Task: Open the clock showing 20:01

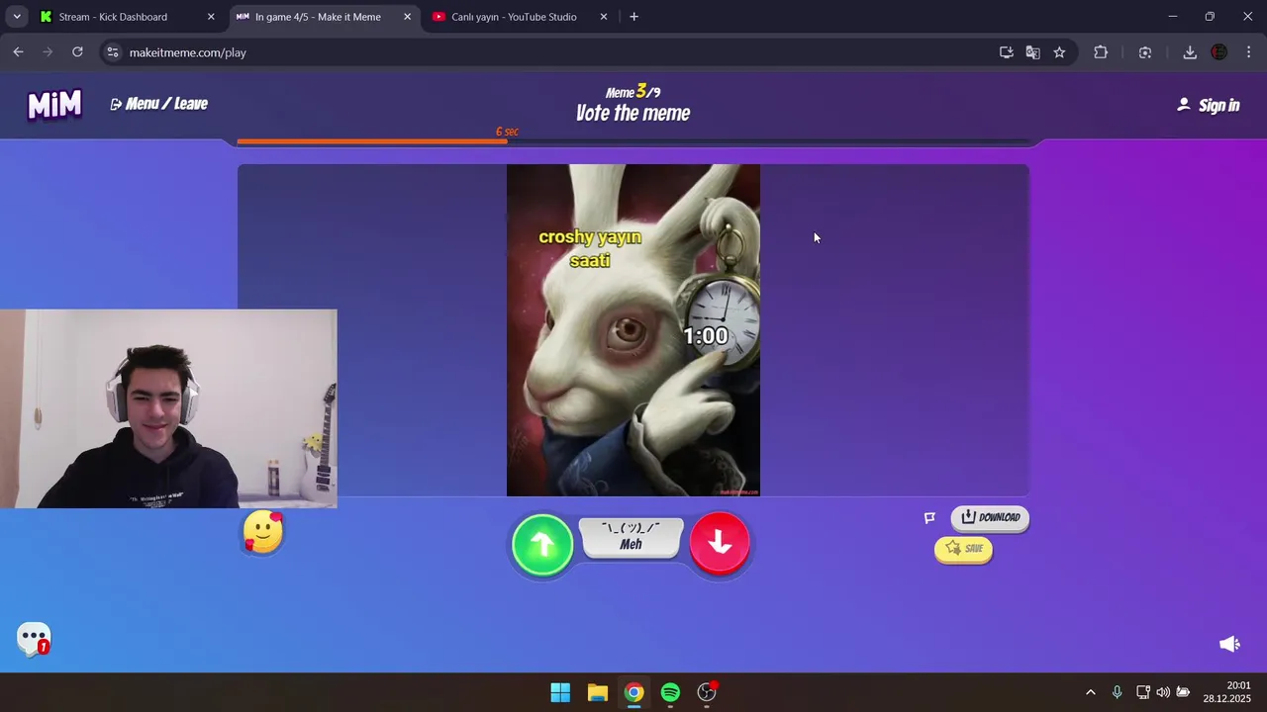Action: [1227, 692]
